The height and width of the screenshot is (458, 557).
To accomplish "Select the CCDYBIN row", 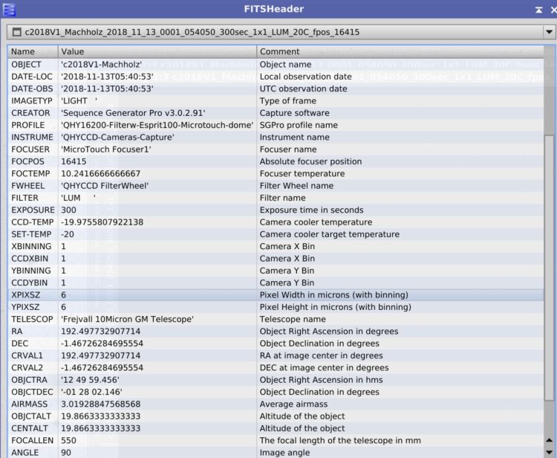I will click(x=276, y=283).
